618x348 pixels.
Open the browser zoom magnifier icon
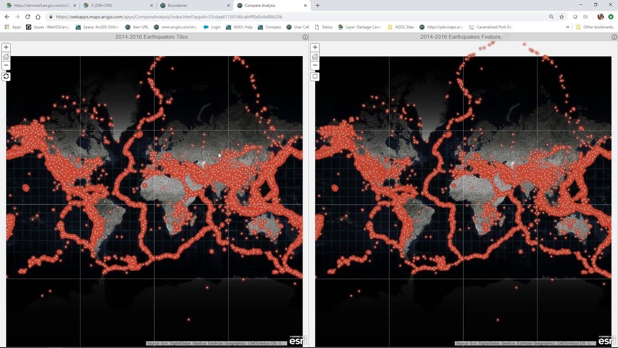551,16
